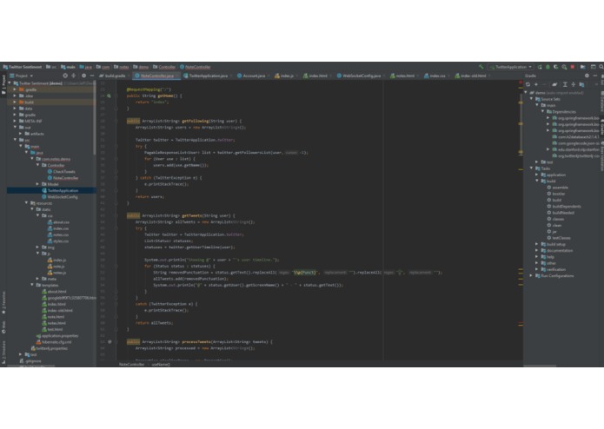Expand the .gradle folder
This screenshot has width=604, height=429.
coord(15,89)
